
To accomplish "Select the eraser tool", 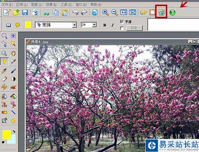I will pyautogui.click(x=4, y=79).
